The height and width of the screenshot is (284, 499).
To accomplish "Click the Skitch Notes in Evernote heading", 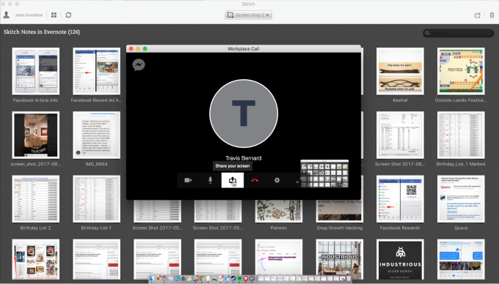I will tap(42, 31).
